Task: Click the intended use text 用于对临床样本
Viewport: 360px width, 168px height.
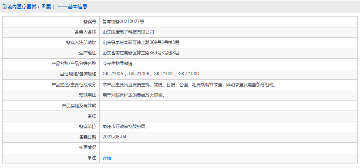Action: pyautogui.click(x=133, y=95)
